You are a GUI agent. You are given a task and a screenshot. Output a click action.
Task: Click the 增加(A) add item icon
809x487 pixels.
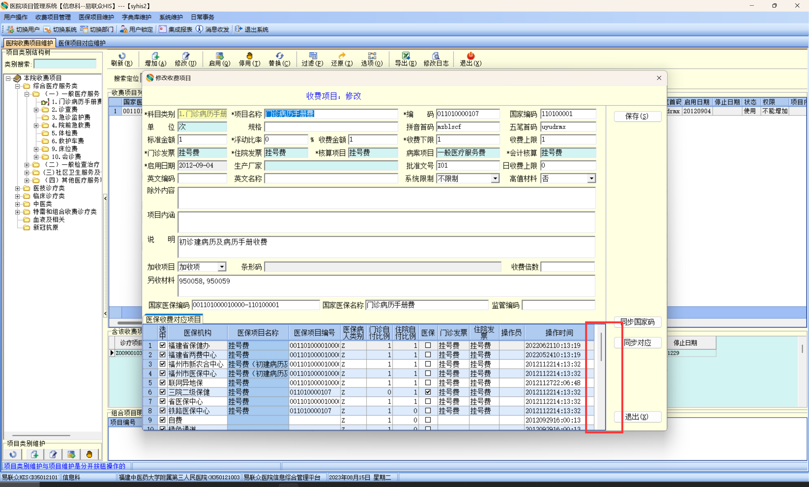click(x=155, y=56)
